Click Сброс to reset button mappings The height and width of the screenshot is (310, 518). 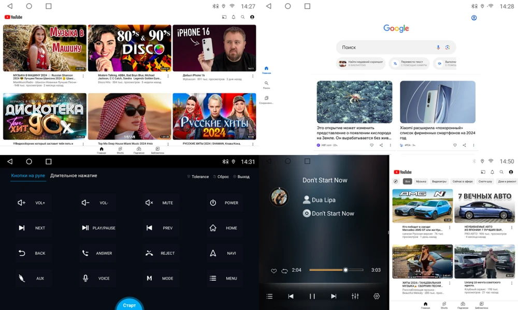point(221,176)
